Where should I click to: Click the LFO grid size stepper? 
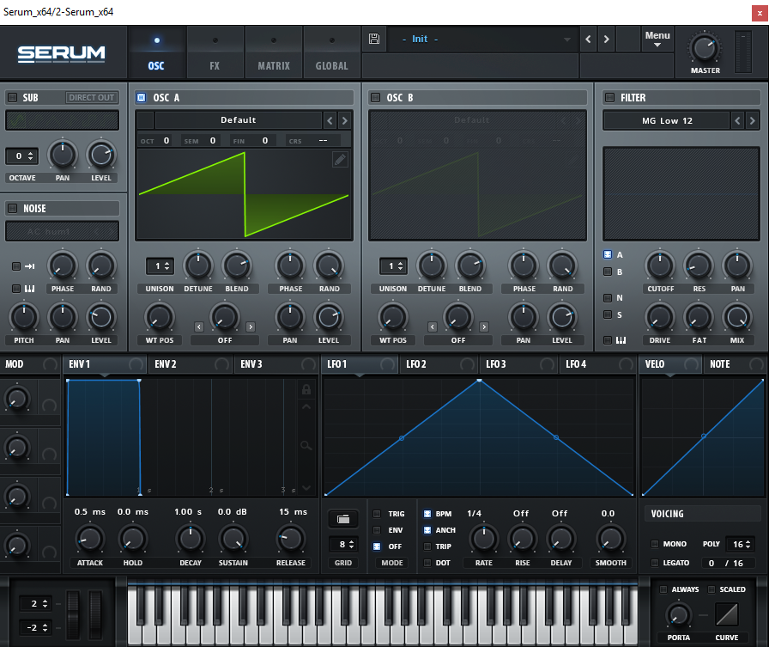[343, 545]
